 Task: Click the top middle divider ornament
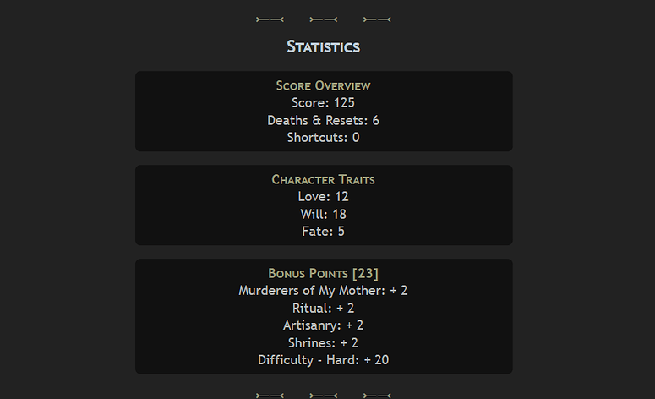point(324,19)
